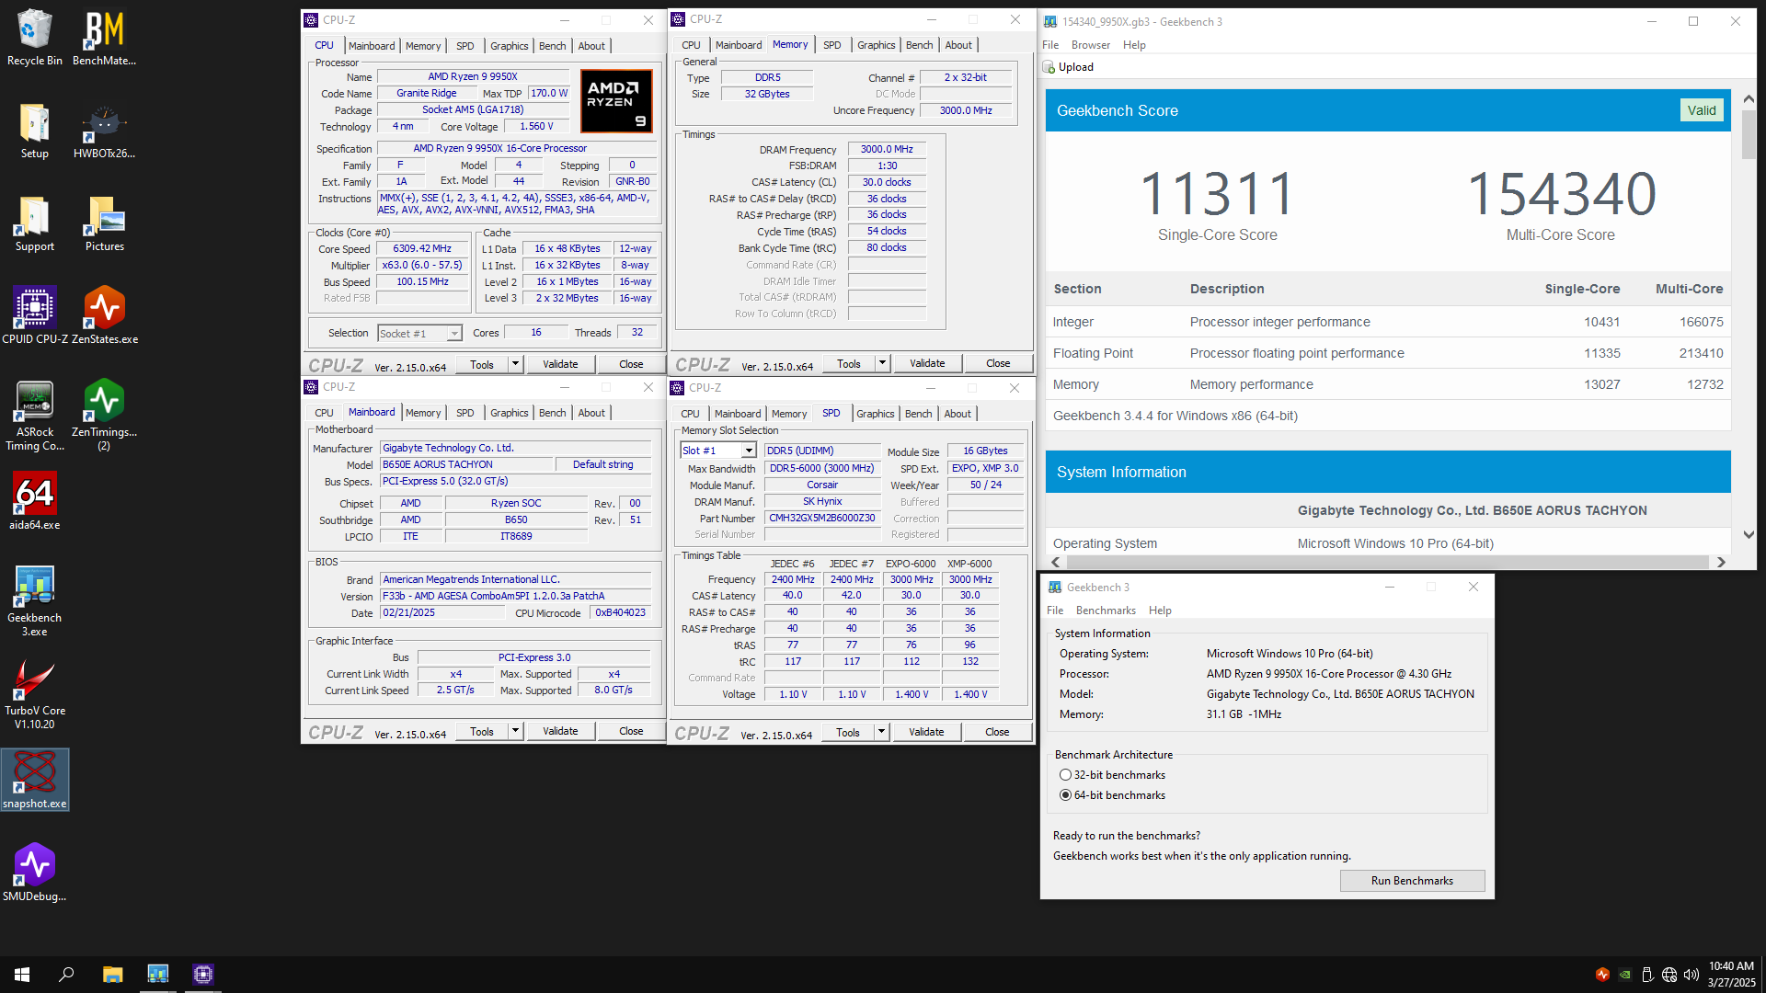Switch to Geekbench taskbar button
Screen dimensions: 1766x993
(158, 975)
